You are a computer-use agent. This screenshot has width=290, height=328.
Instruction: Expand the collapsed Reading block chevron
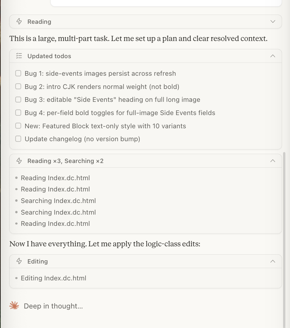(x=273, y=21)
